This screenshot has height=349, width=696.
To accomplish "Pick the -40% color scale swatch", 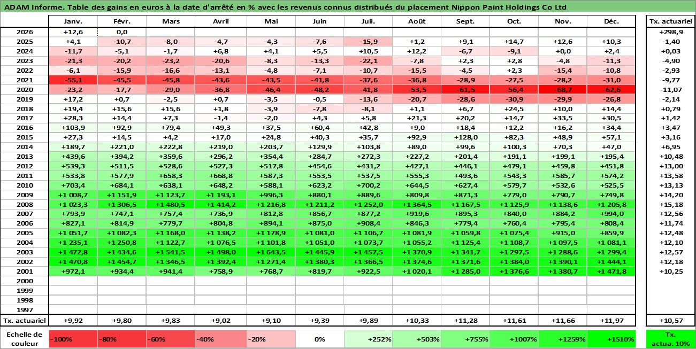I will click(218, 339).
